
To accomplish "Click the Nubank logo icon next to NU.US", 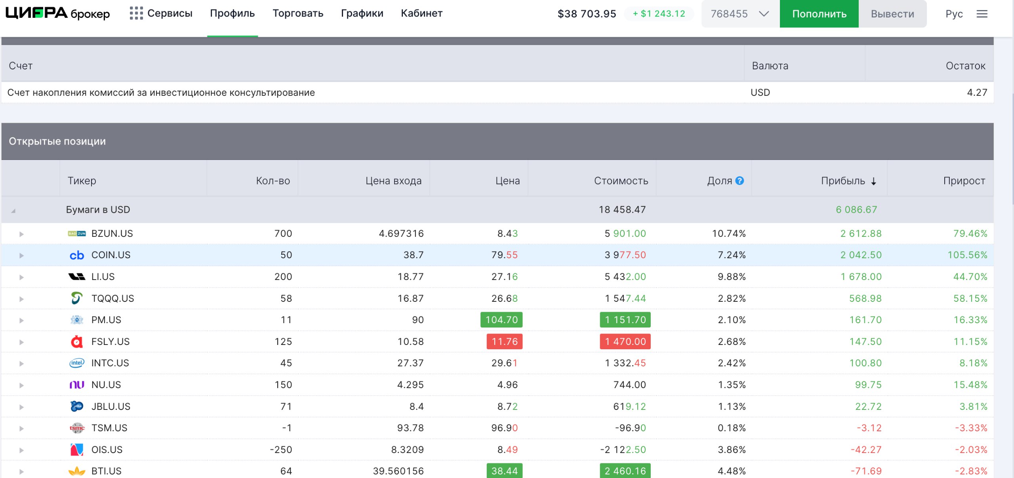I will pos(76,385).
